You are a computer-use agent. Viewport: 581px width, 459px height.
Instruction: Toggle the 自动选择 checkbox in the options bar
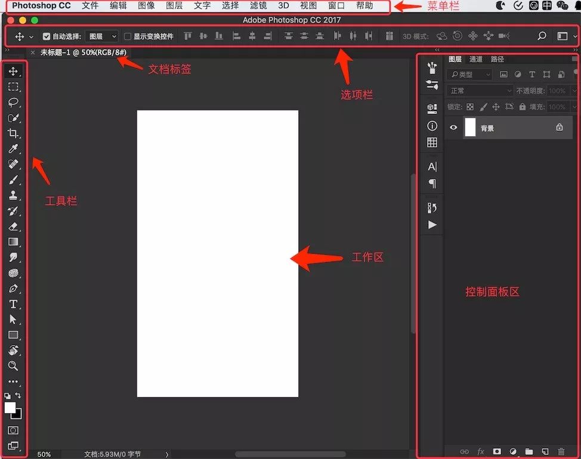(x=46, y=36)
